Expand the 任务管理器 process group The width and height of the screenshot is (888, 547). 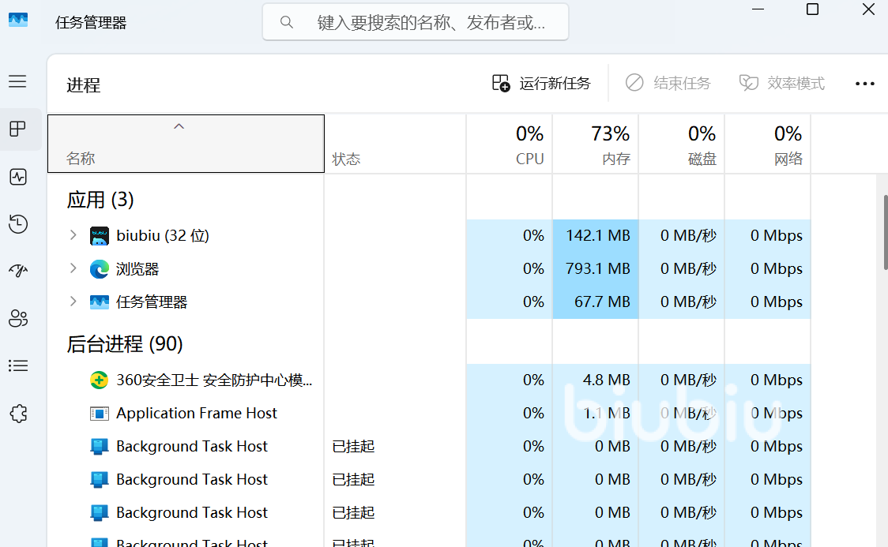point(73,302)
